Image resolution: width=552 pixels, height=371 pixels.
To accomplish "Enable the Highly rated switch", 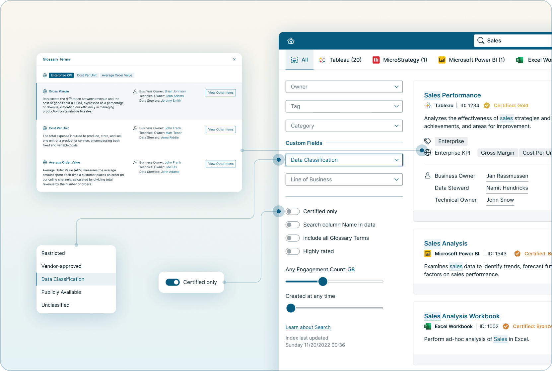I will (293, 251).
